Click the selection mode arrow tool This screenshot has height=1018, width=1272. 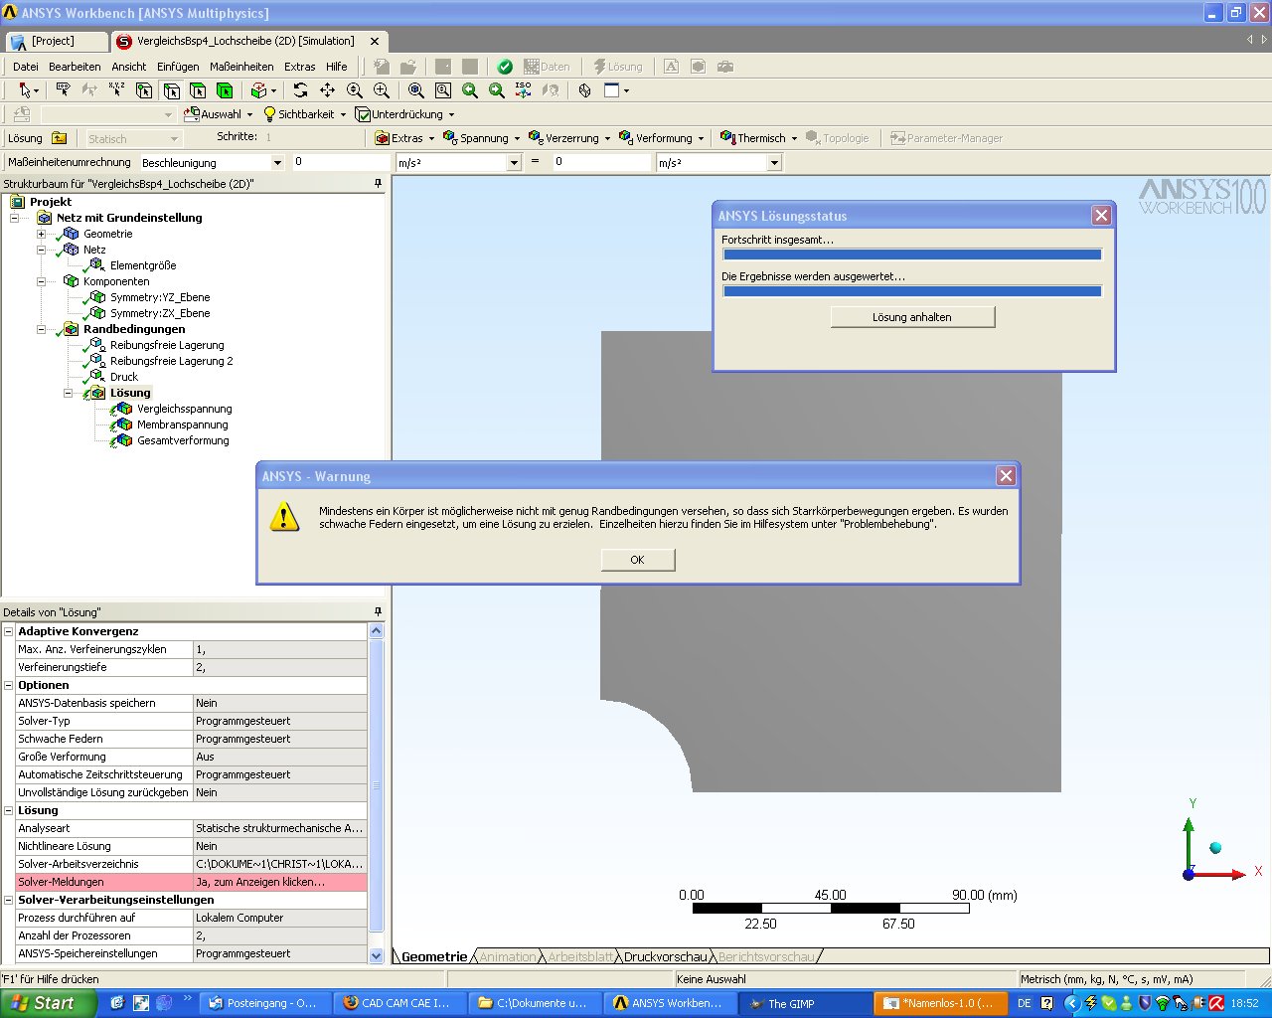[x=25, y=90]
